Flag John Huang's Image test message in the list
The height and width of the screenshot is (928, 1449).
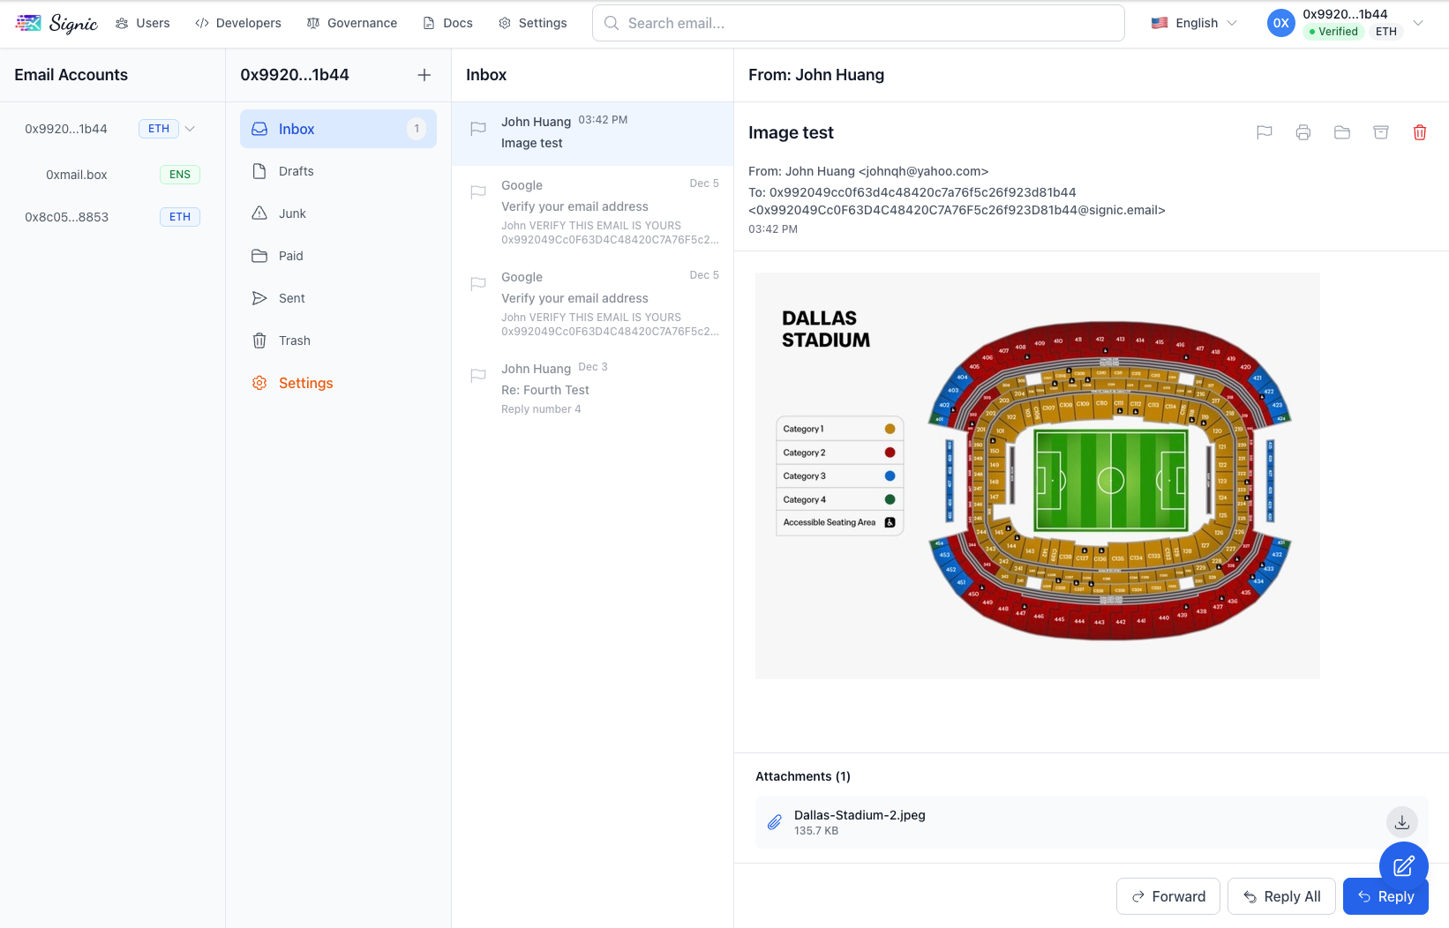[x=477, y=129]
